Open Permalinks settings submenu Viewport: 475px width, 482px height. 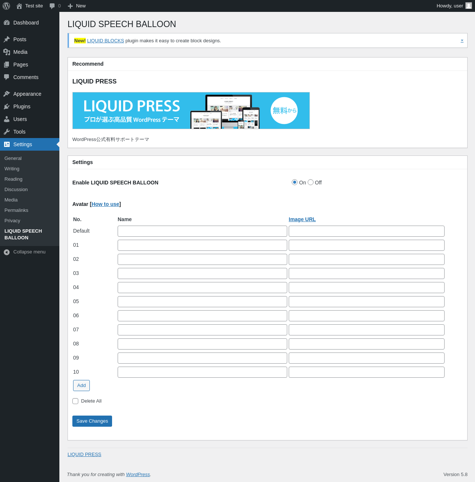(x=16, y=210)
